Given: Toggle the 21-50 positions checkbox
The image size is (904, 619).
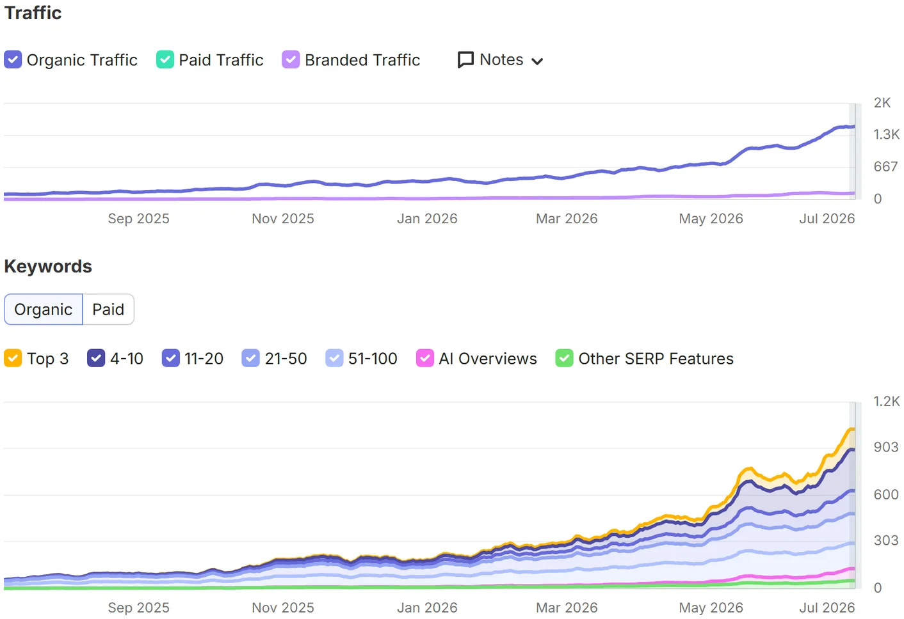Looking at the screenshot, I should [251, 358].
